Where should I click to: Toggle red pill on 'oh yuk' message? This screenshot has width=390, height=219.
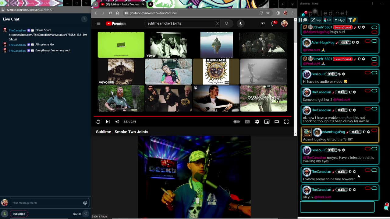pyautogui.click(x=367, y=188)
